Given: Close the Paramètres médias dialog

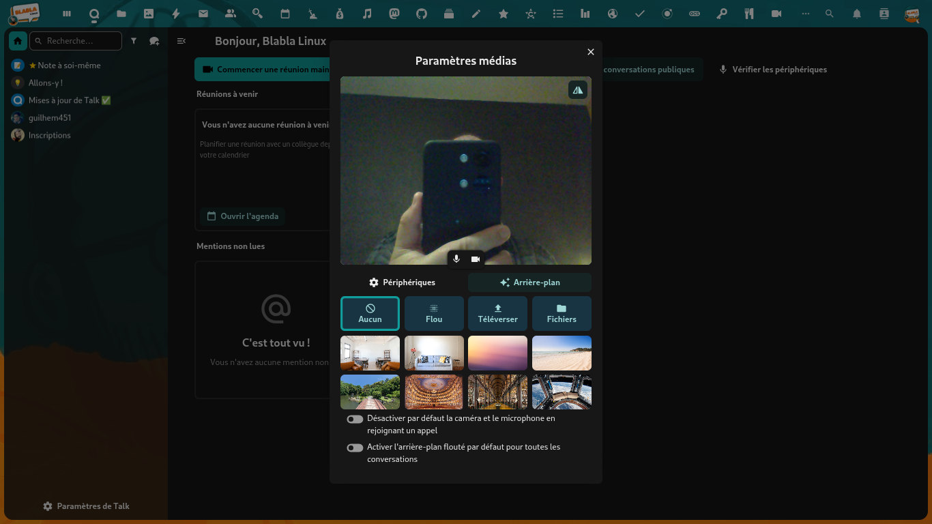Looking at the screenshot, I should click(x=591, y=52).
